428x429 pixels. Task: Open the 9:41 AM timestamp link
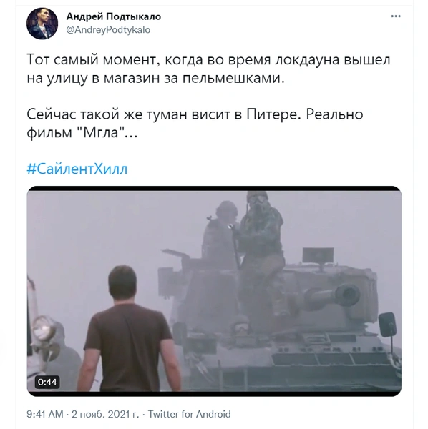(x=45, y=414)
